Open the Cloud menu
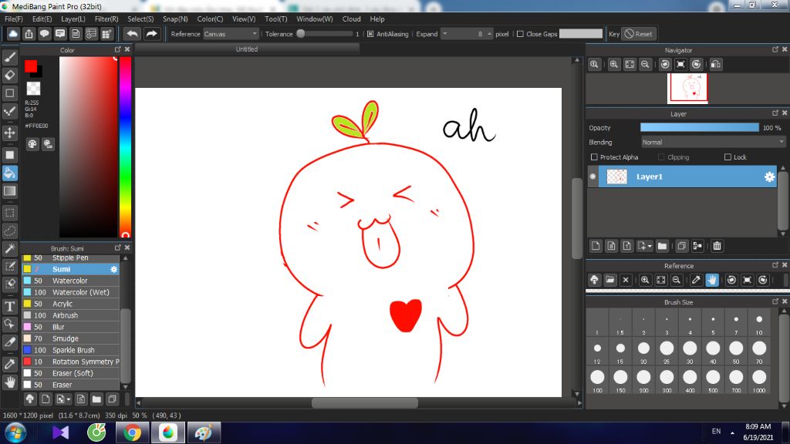790x444 pixels. pyautogui.click(x=351, y=19)
